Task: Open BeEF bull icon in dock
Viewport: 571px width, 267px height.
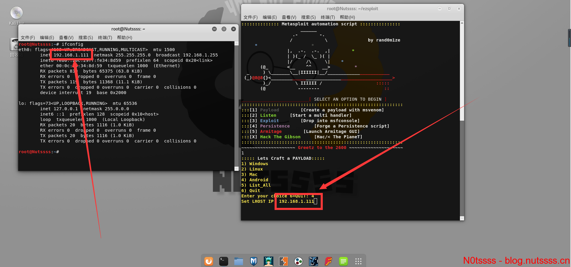Action: (x=313, y=261)
